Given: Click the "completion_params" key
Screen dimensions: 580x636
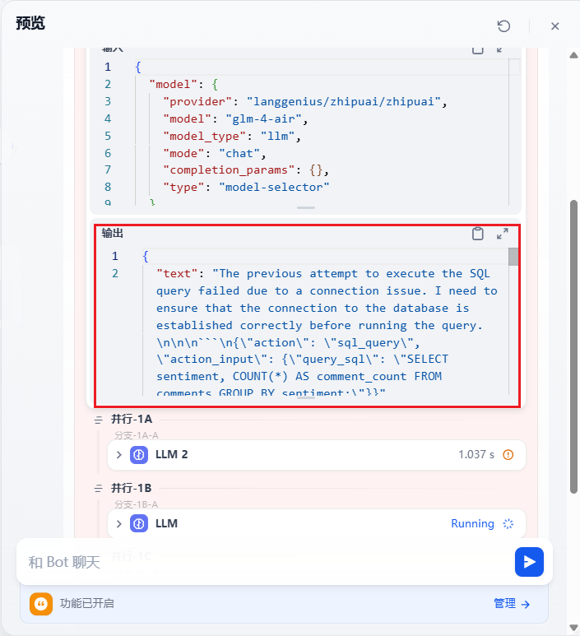Looking at the screenshot, I should 230,170.
